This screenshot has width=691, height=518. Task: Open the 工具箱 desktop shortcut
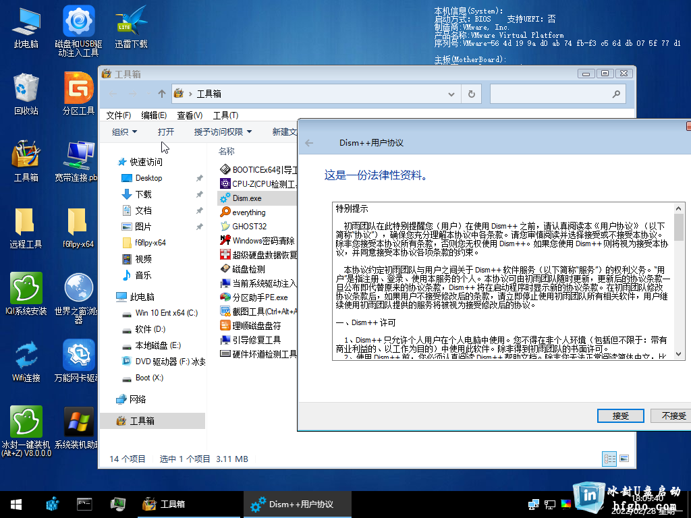click(26, 161)
